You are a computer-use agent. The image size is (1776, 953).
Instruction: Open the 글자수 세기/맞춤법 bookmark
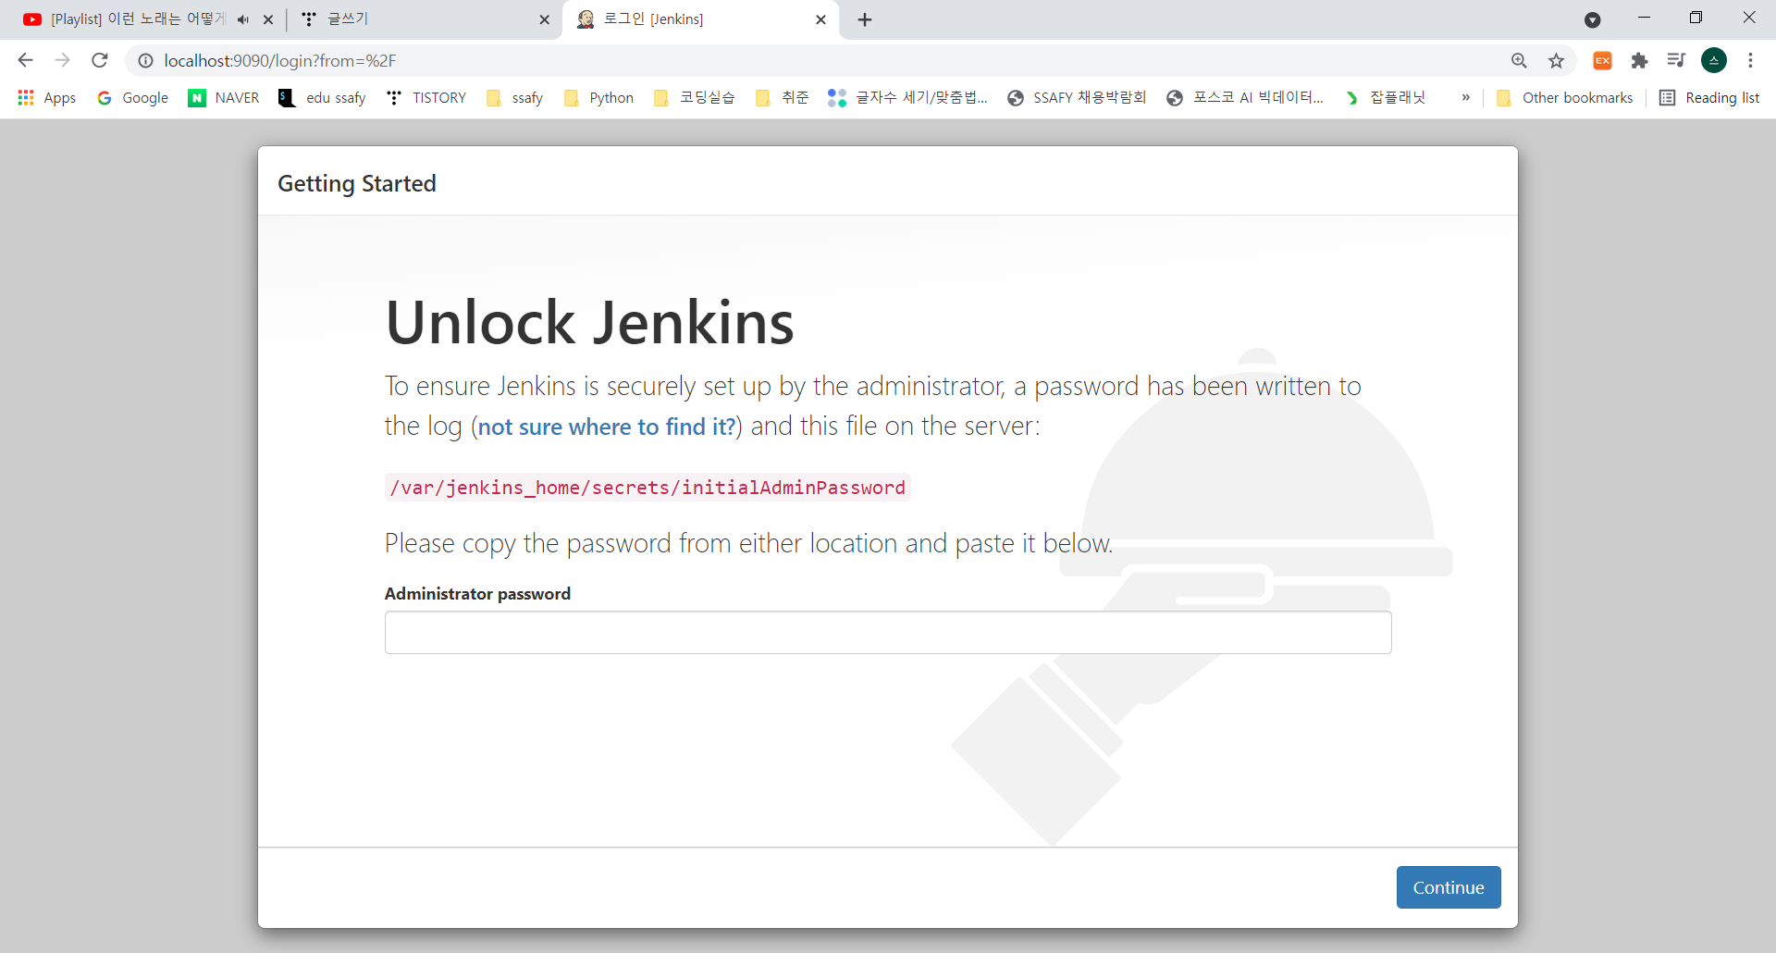coord(907,97)
